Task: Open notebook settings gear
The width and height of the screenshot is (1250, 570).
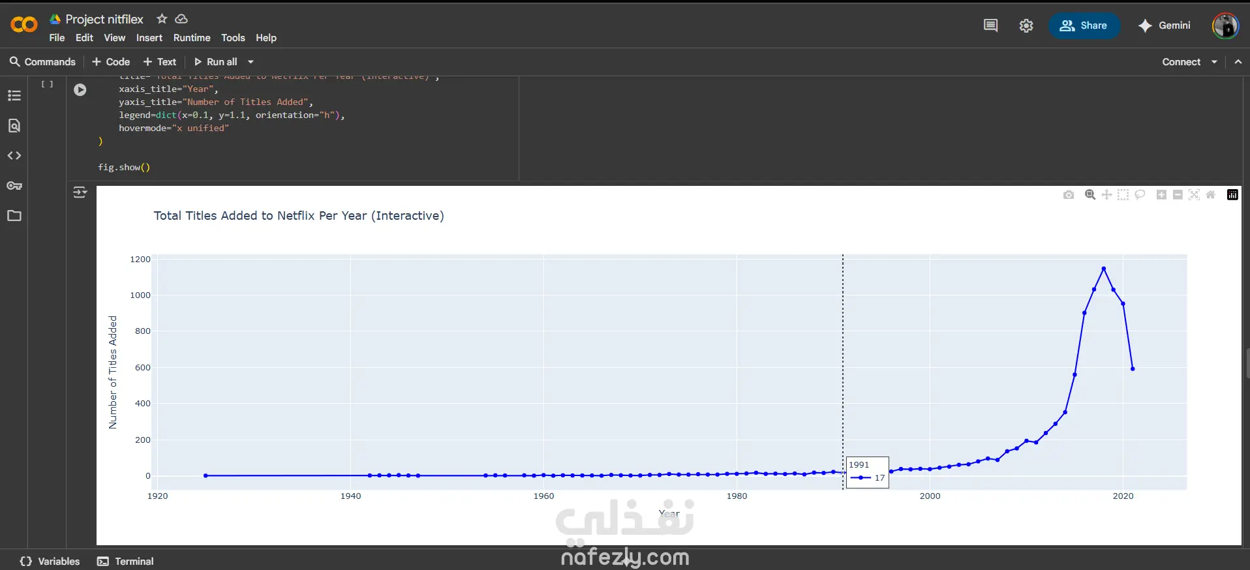Action: (1026, 25)
